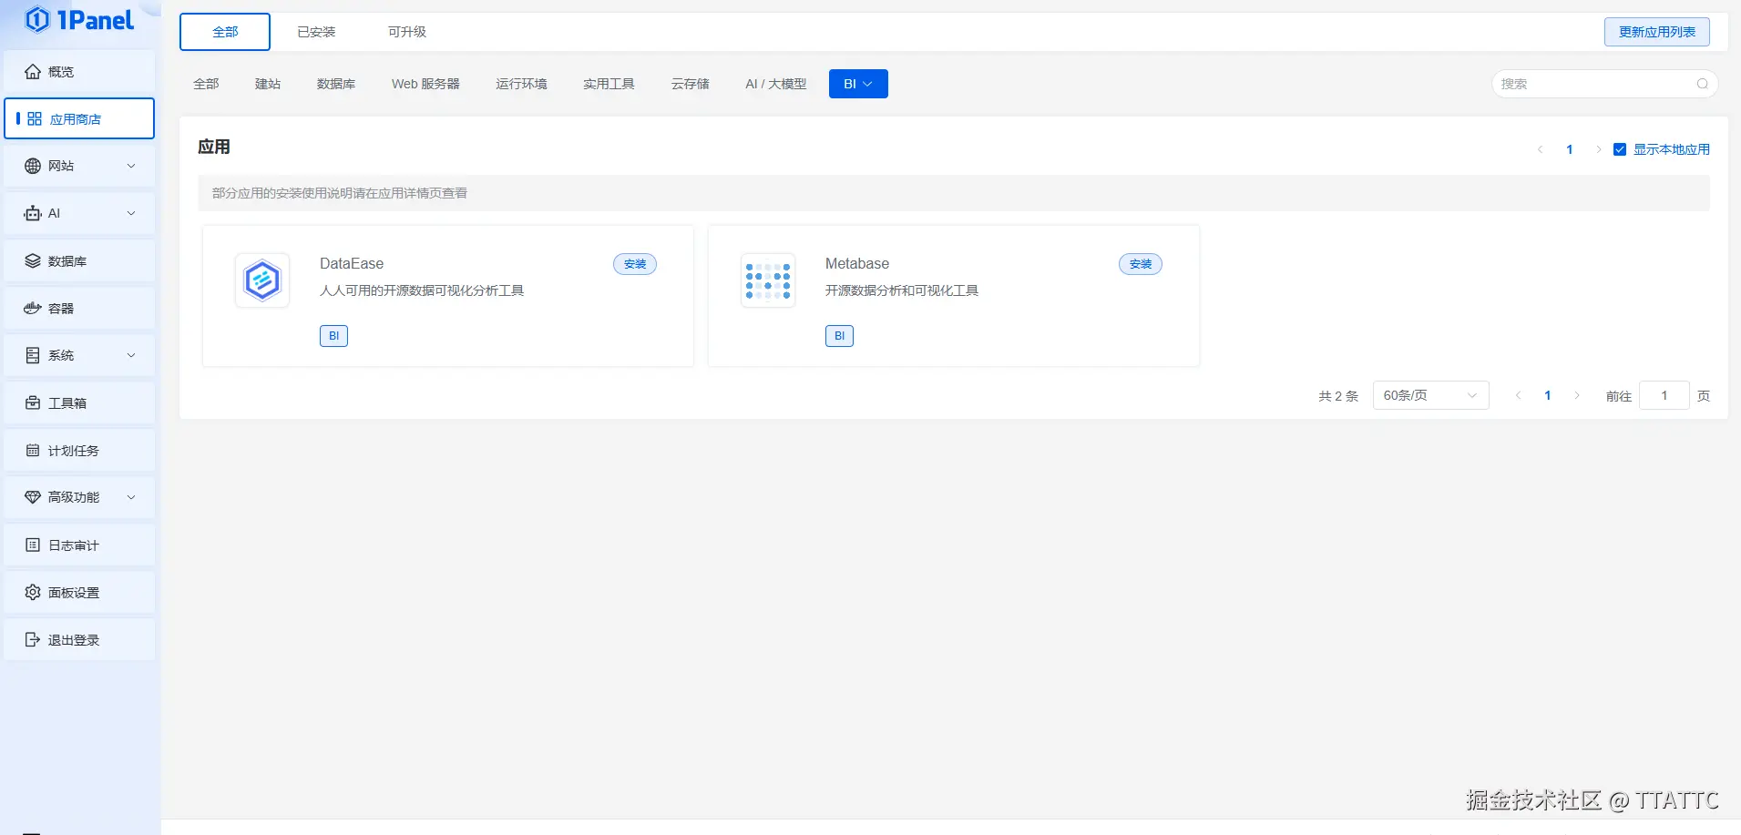Go to next page in top pager

(x=1598, y=149)
